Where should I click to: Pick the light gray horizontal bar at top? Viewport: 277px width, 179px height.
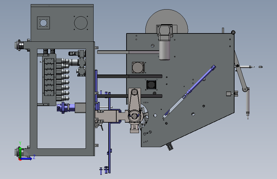pos(128,52)
